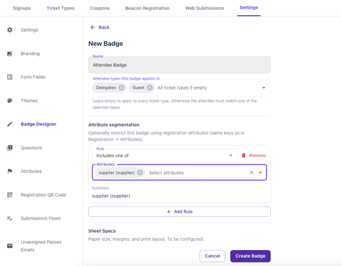The width and height of the screenshot is (342, 266).
Task: Click the Branding image icon
Action: pos(10,54)
